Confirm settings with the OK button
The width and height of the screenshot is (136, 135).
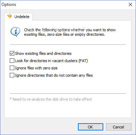pos(90,127)
